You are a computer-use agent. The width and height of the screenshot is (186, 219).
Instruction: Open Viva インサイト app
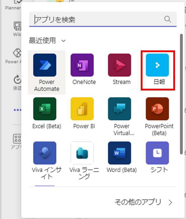[45, 153]
